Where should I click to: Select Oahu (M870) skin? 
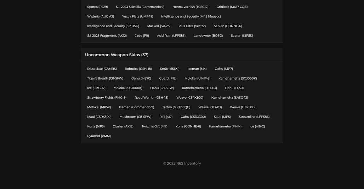tap(141, 78)
